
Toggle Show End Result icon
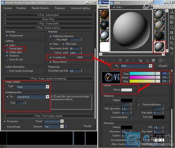(x=160, y=60)
